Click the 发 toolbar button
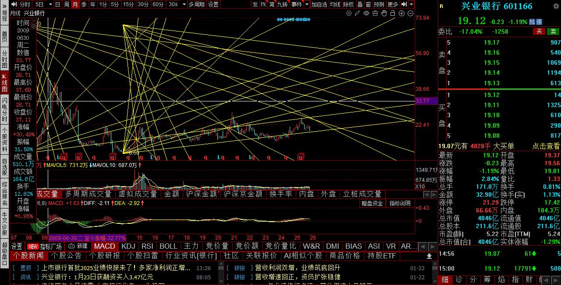Image resolution: width=561 pixels, height=285 pixels. (255, 4)
